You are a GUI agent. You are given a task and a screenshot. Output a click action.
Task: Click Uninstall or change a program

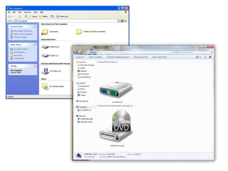pos(118,57)
